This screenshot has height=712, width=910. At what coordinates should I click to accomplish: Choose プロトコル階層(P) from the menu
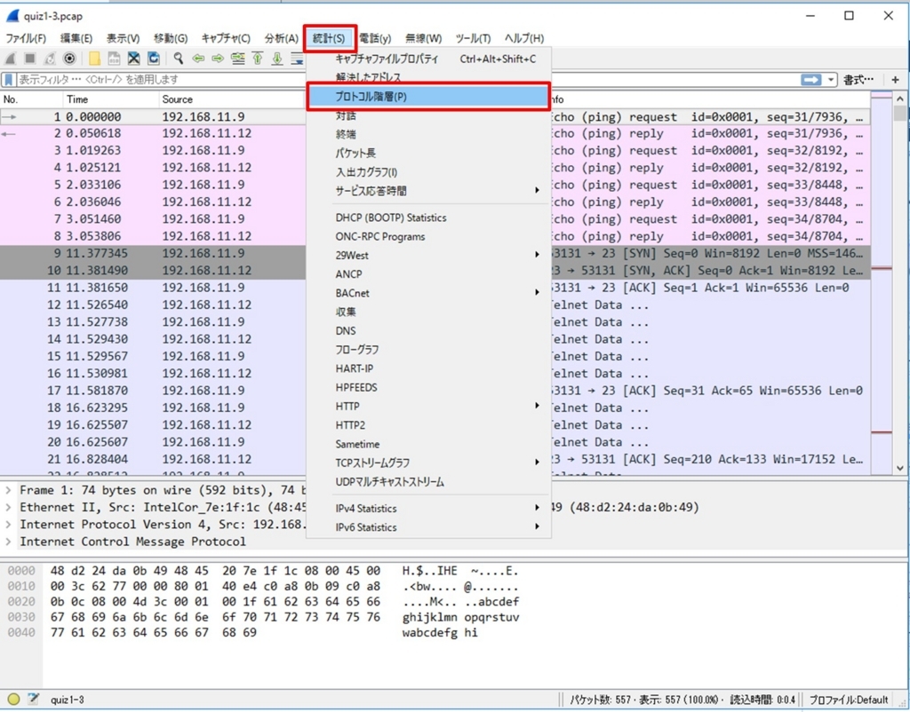[x=427, y=97]
